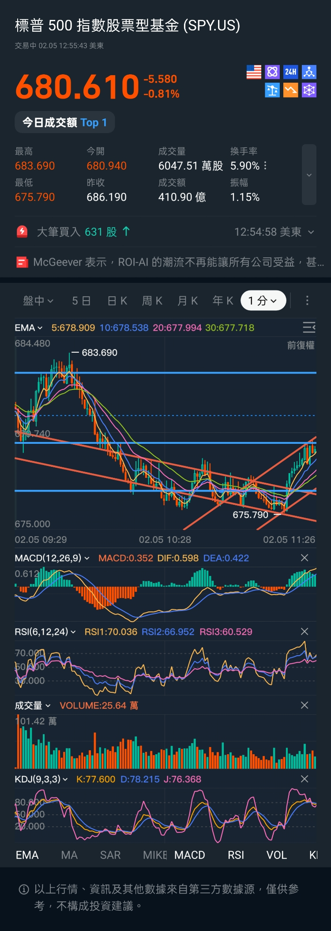Switch chart to 5日 view
Viewport: 331px width, 931px height.
[x=81, y=301]
